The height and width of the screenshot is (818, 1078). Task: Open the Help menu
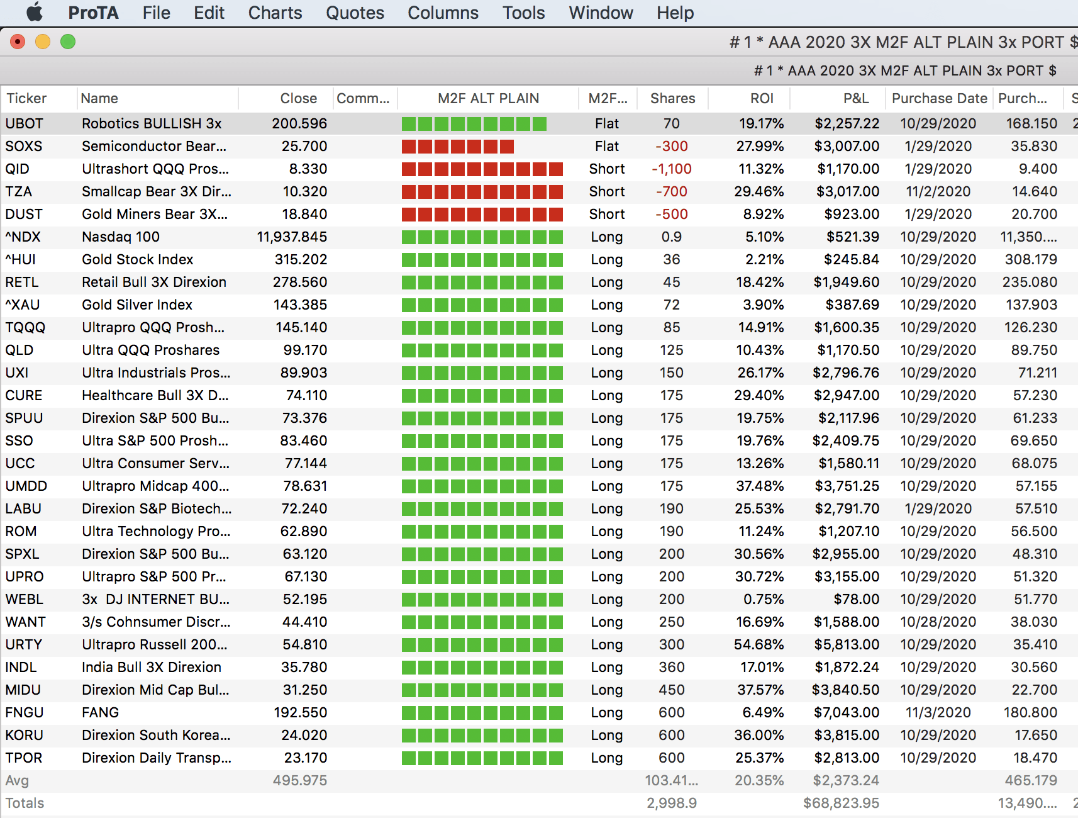tap(675, 13)
